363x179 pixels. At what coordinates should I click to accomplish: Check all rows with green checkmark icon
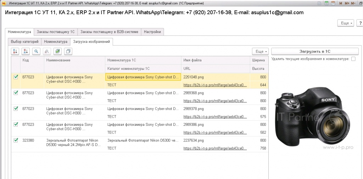[57, 51]
